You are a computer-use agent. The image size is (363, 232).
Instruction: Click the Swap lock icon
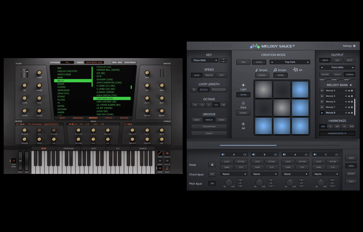[x=212, y=165]
